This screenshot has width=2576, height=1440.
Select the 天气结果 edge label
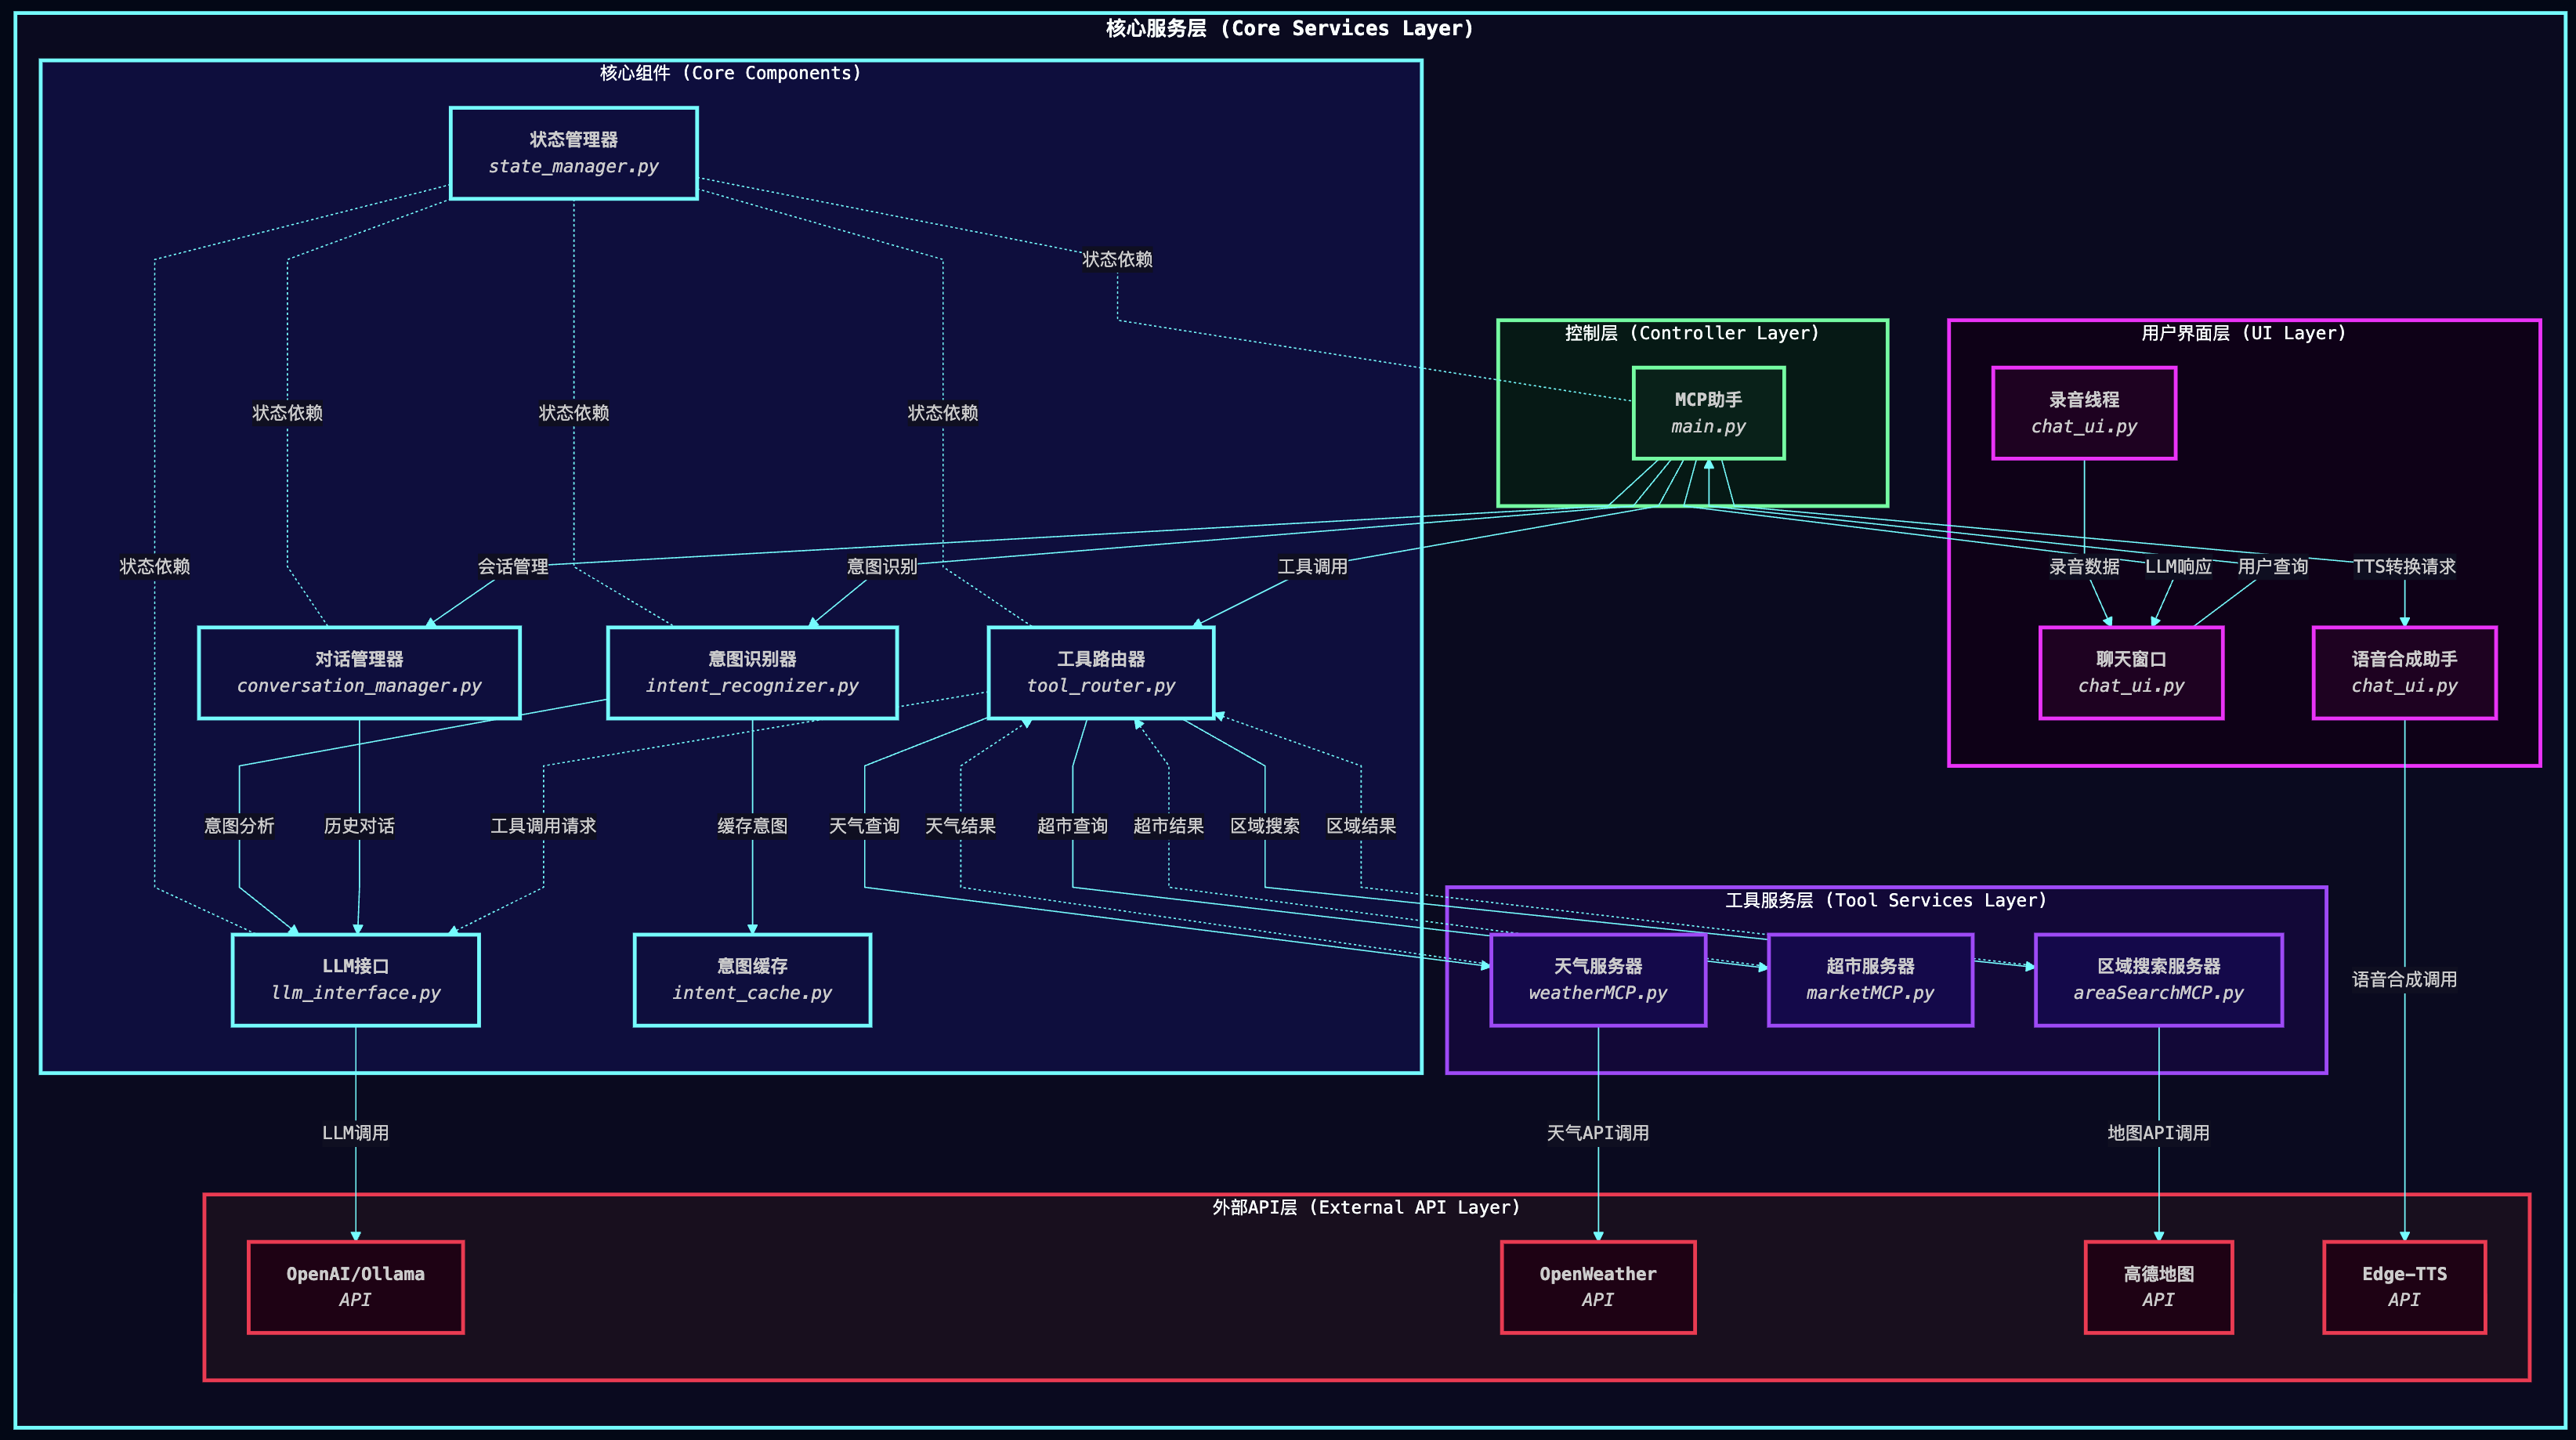click(x=960, y=826)
